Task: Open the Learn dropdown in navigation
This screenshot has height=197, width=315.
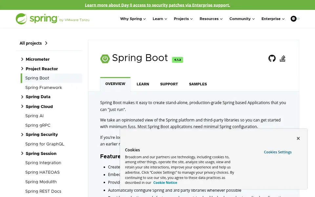Action: (160, 19)
